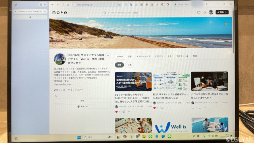254x143 pixels.
Task: Add a new tab with the plus button
Action: 30,17
